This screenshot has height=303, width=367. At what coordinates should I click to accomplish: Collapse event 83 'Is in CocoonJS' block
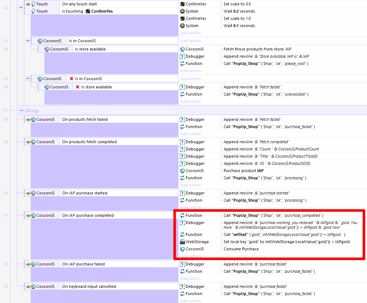28,41
